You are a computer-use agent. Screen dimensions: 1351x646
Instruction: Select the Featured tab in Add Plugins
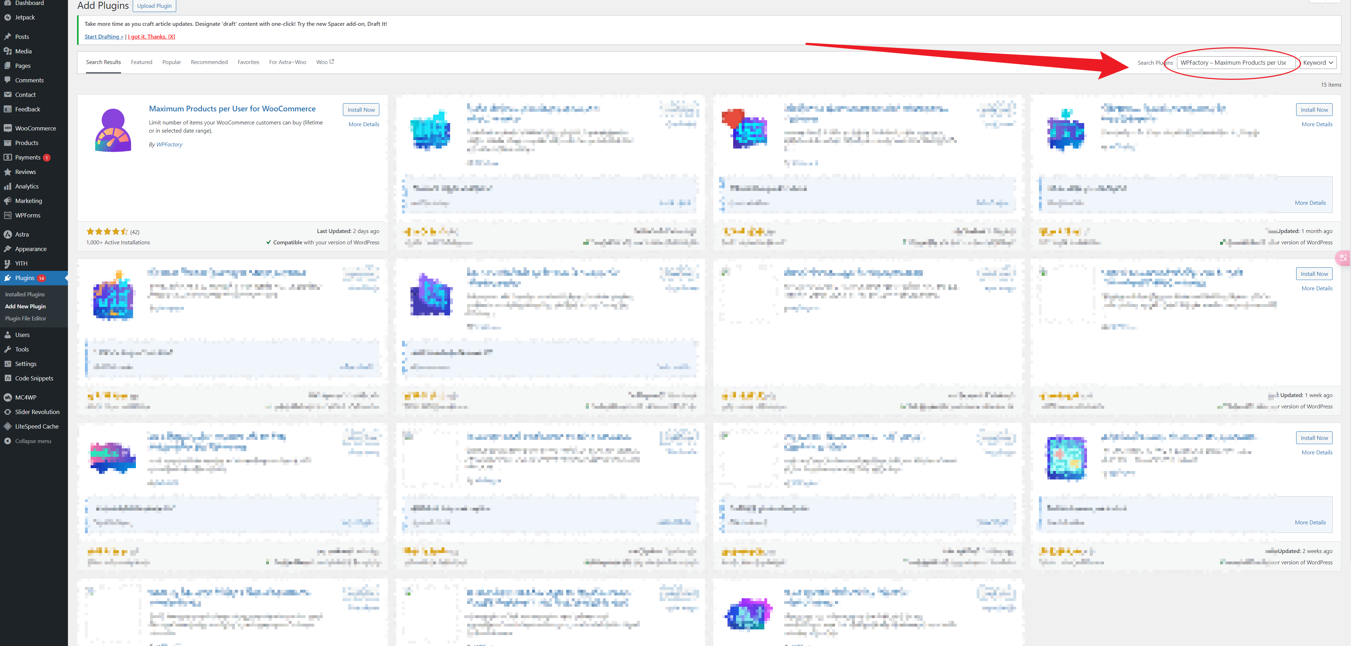coord(141,62)
